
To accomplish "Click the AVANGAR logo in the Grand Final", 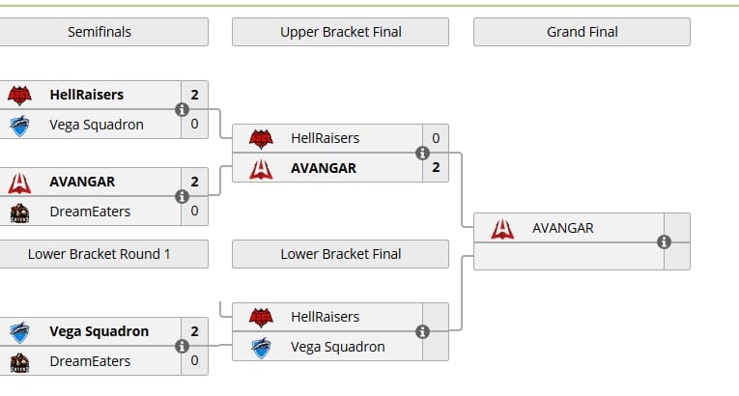I will pyautogui.click(x=502, y=228).
